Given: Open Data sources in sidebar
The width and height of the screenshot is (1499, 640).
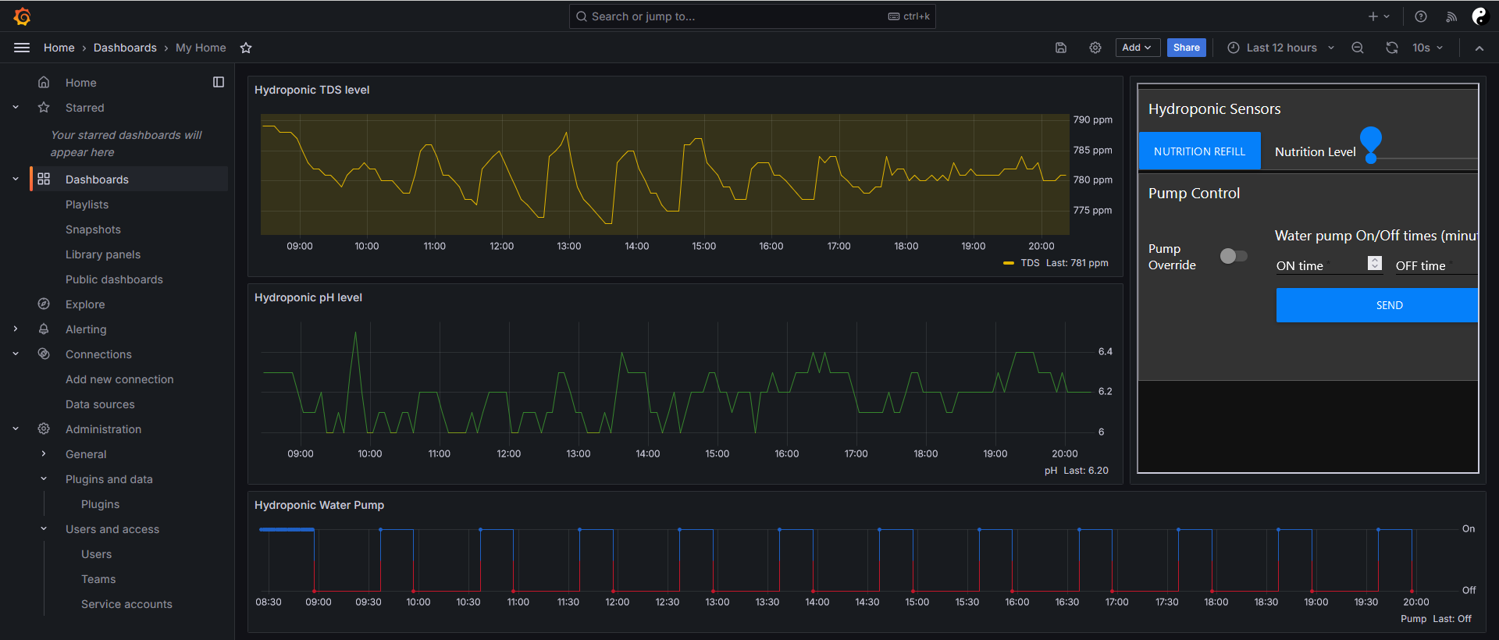Looking at the screenshot, I should coord(100,404).
